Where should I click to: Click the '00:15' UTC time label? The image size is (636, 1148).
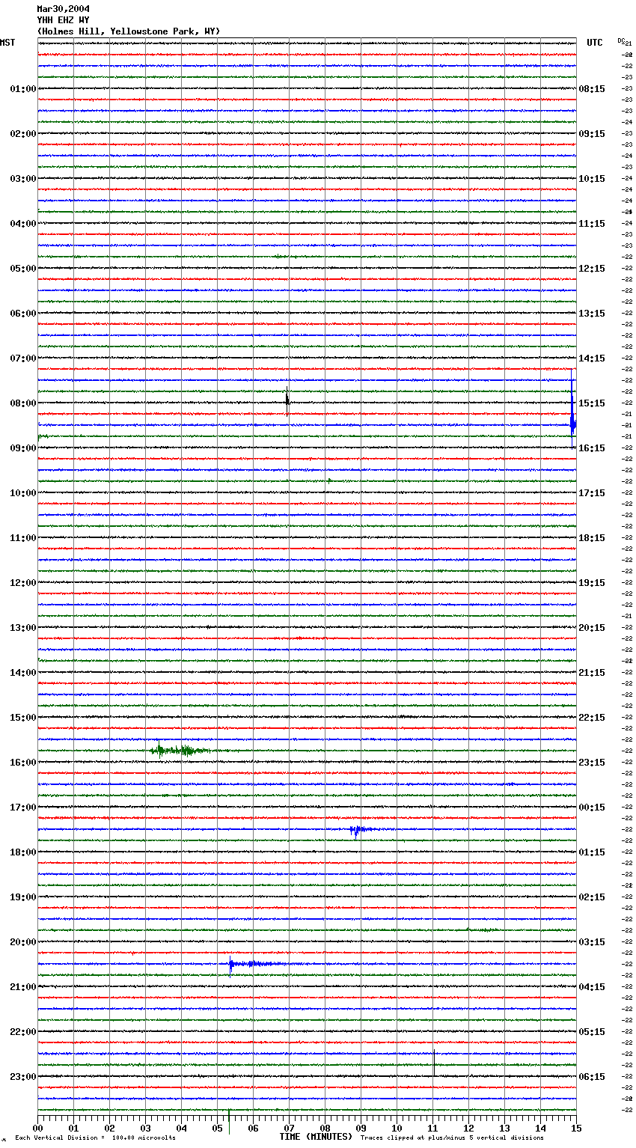[x=592, y=807]
